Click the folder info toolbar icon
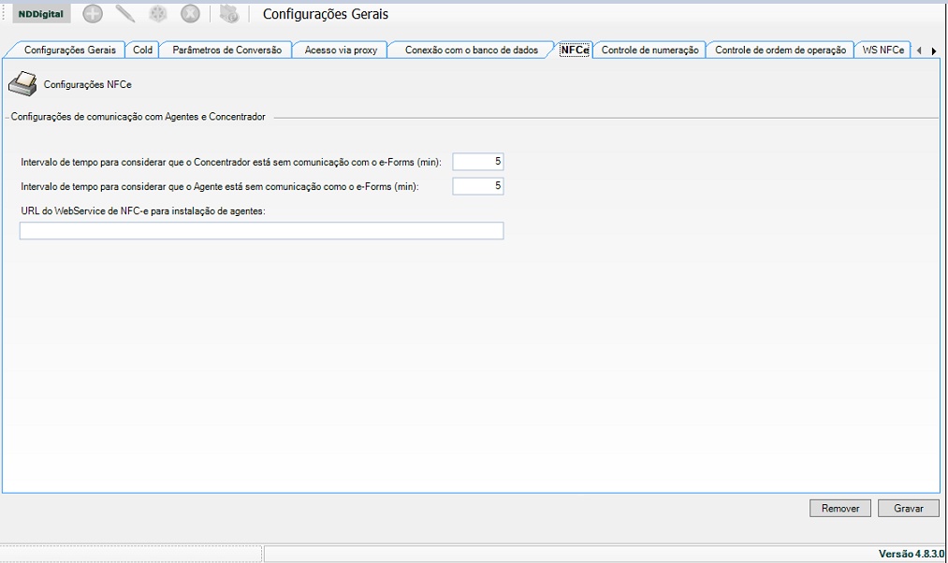Image resolution: width=948 pixels, height=563 pixels. (x=229, y=14)
